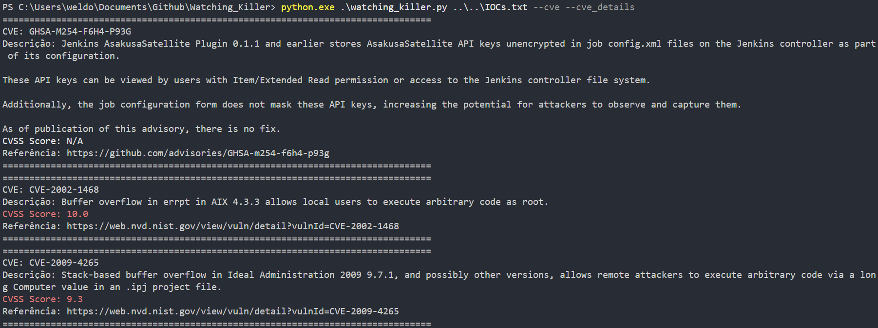Click the CVE: CVE-2009-4265 header line
This screenshot has width=878, height=328.
pos(51,263)
